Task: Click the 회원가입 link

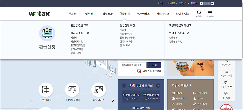Action: [171, 3]
